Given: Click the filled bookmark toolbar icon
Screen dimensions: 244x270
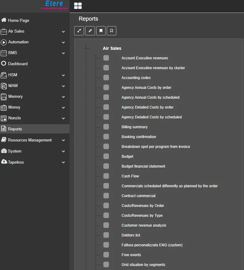Looking at the screenshot, I should (101, 31).
